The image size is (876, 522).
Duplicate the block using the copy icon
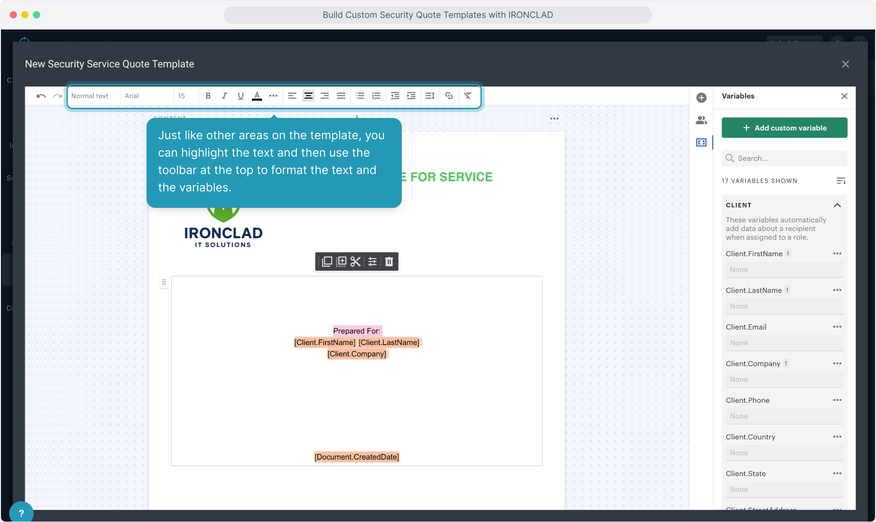[327, 261]
